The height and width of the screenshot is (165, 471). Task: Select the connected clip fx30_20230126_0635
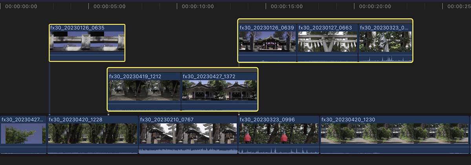point(87,43)
